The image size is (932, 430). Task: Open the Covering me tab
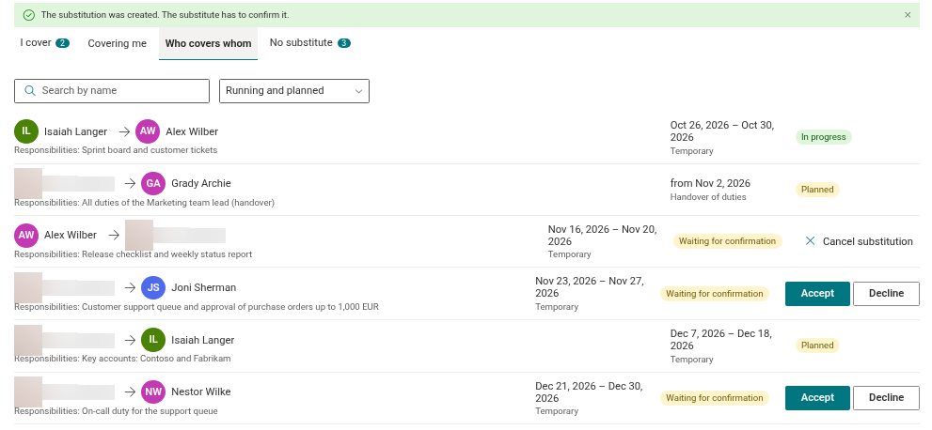click(118, 43)
